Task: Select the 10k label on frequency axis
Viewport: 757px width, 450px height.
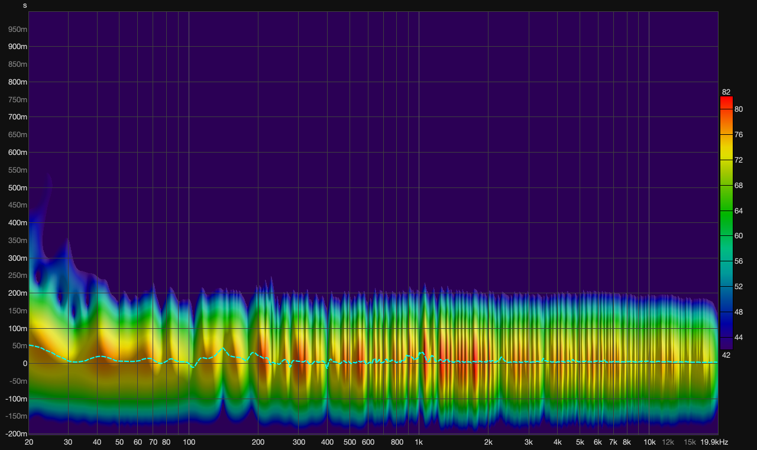Action: 649,442
